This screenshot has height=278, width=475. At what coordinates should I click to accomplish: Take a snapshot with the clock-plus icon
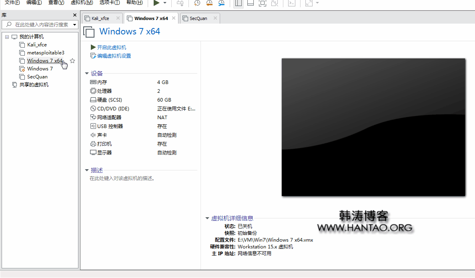tap(197, 3)
